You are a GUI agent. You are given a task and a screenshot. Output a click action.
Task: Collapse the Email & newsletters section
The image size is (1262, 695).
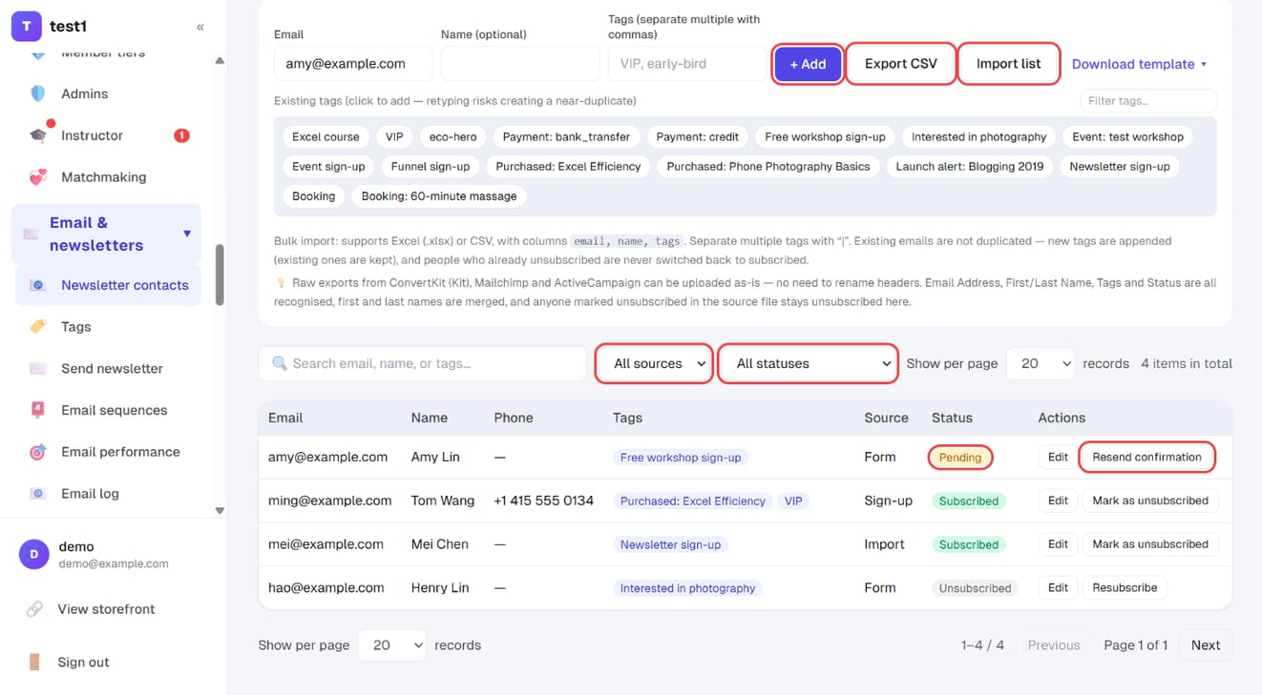tap(187, 234)
